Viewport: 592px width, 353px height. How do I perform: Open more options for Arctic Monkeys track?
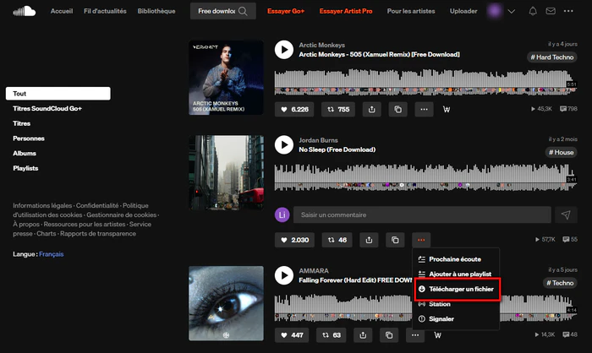point(424,110)
